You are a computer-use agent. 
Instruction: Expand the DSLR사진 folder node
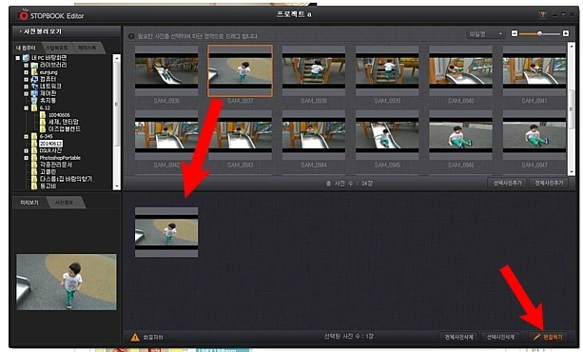point(26,150)
